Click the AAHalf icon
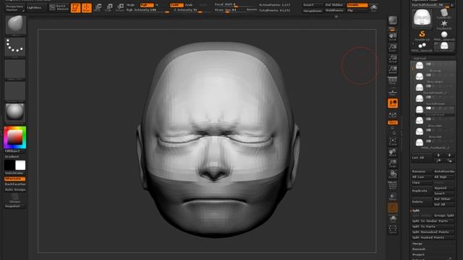 click(392, 69)
